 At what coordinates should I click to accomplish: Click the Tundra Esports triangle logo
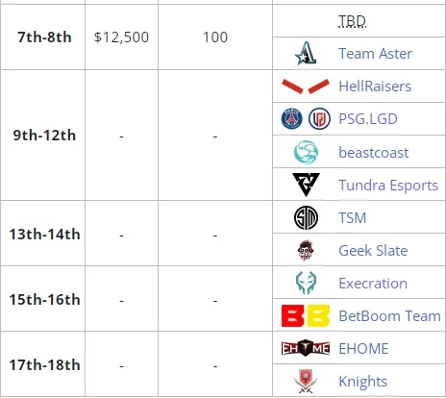tap(306, 185)
